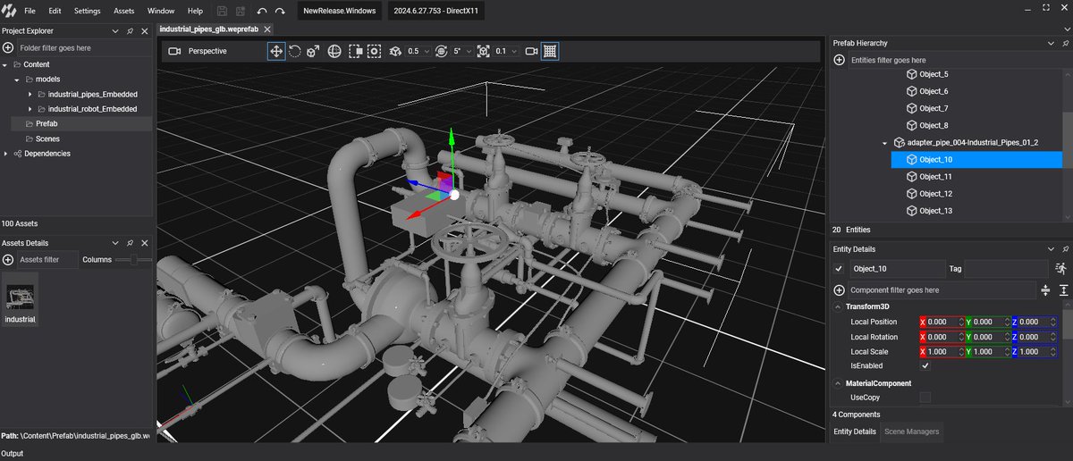Click the selection mode icon with filled square
Image resolution: width=1073 pixels, height=461 pixels.
click(x=355, y=51)
